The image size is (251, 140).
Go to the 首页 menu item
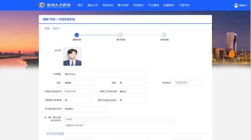click(x=80, y=5)
